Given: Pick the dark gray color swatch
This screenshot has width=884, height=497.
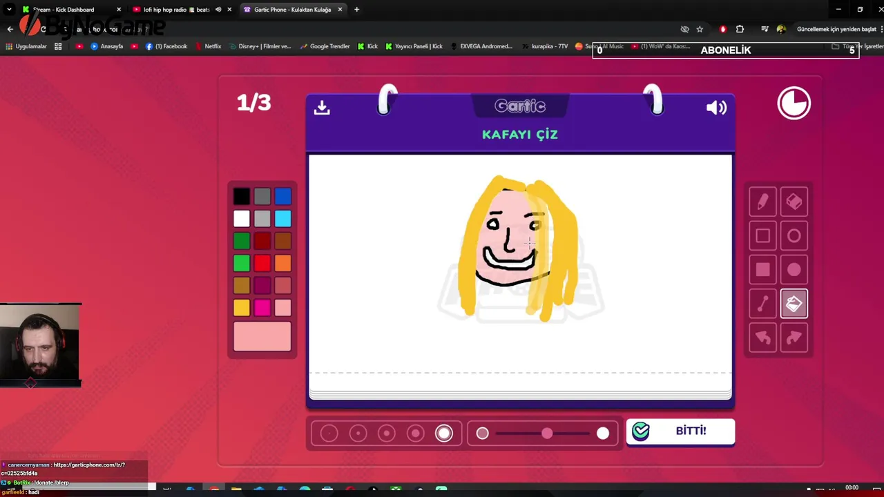Looking at the screenshot, I should [x=262, y=197].
